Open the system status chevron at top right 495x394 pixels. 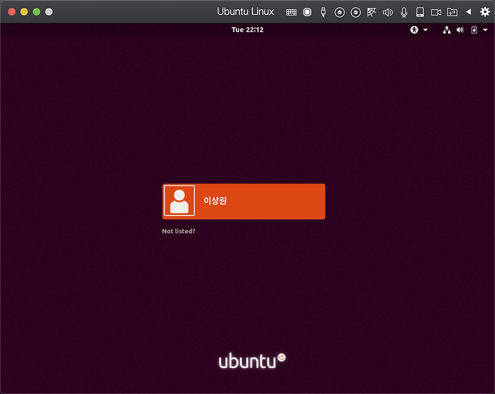coord(486,29)
